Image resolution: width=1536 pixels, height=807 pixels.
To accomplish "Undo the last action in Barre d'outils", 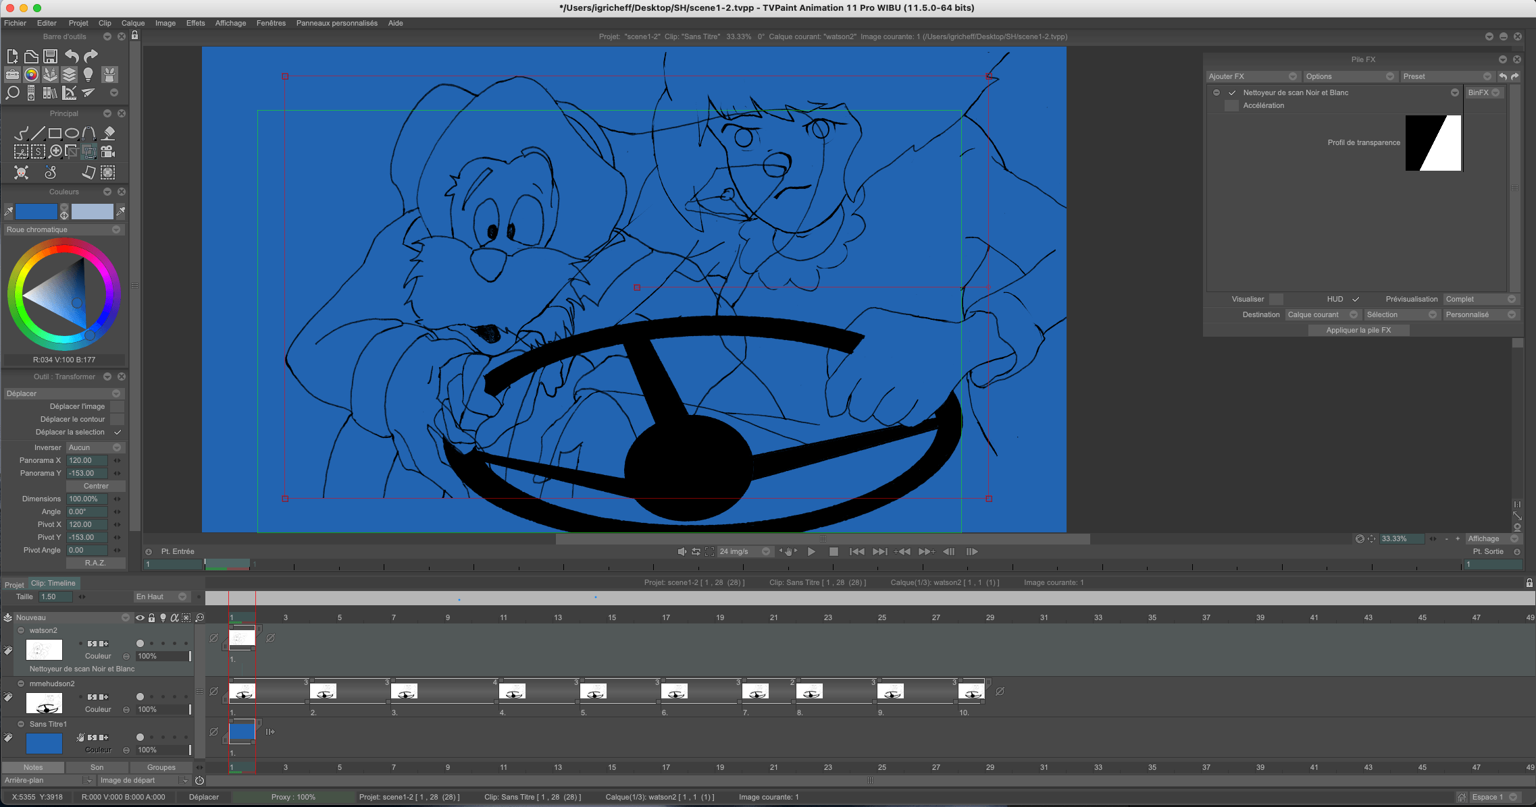I will click(72, 56).
